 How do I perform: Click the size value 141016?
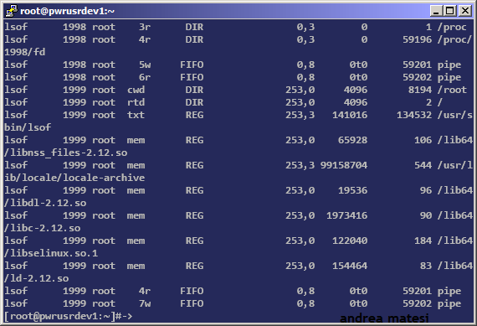350,115
